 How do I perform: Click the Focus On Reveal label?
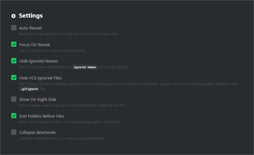click(x=35, y=45)
